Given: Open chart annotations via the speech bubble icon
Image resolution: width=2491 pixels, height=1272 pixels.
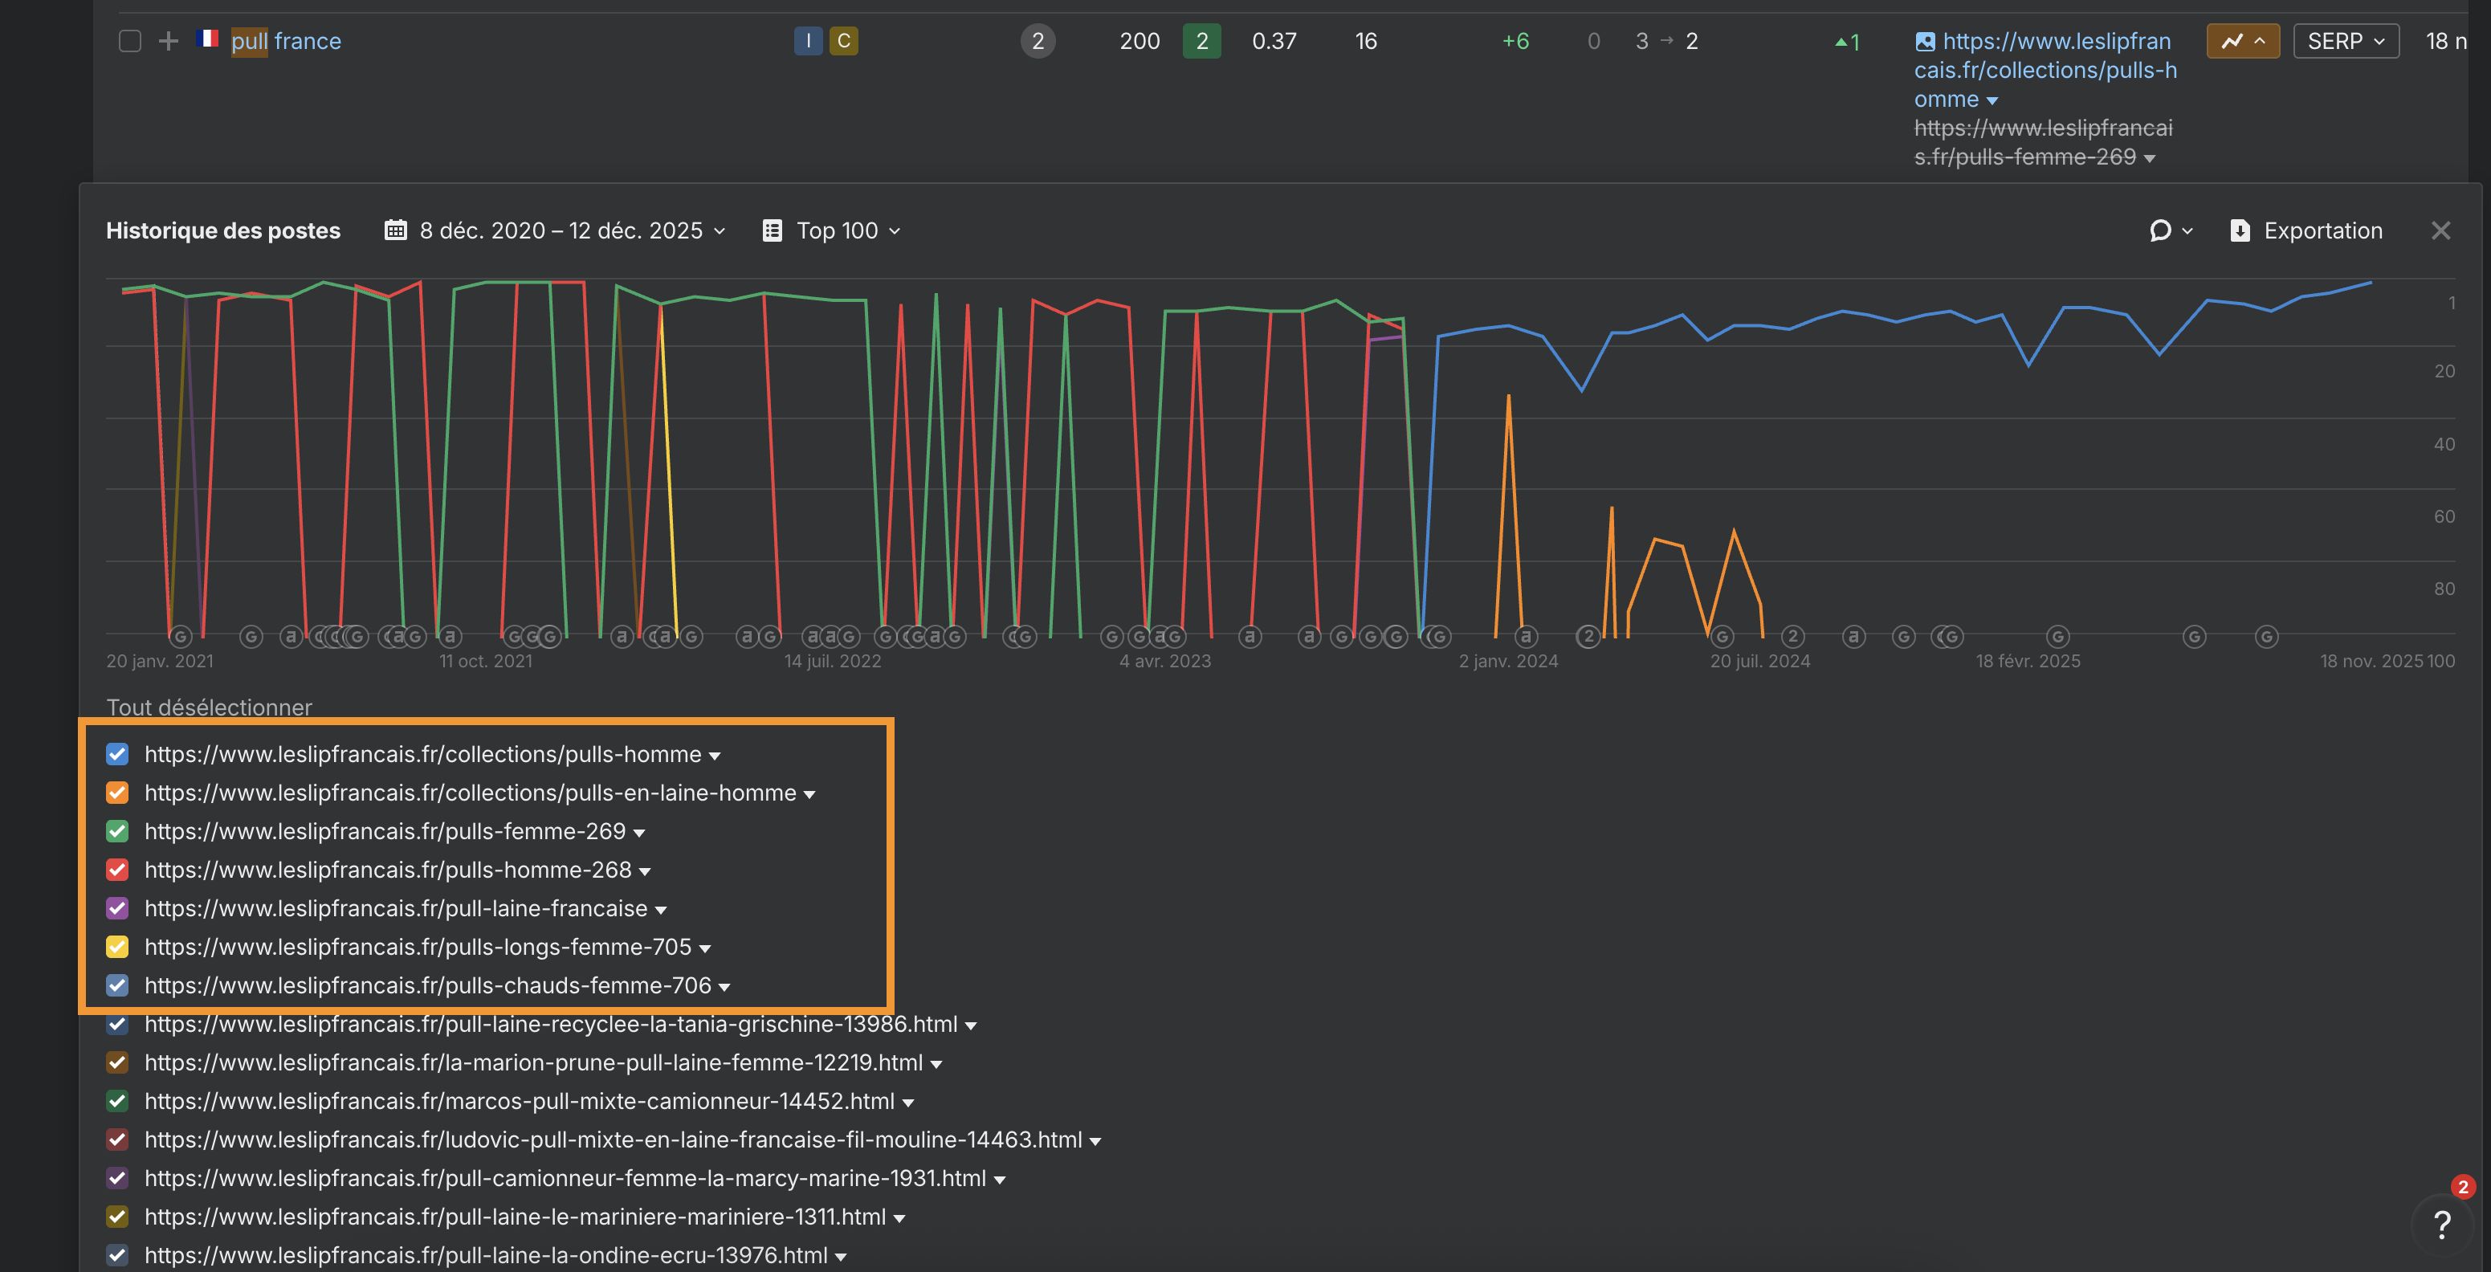Looking at the screenshot, I should click(2163, 230).
